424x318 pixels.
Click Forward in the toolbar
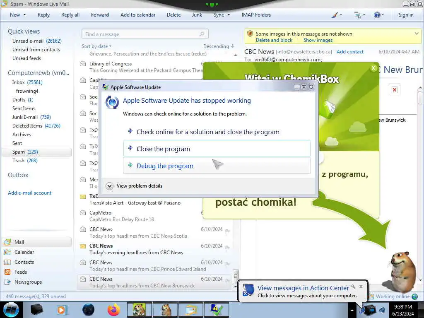tap(100, 15)
